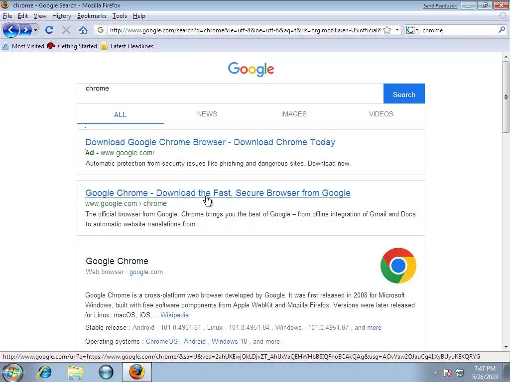Open the Latest Headlines feed bookmark
The height and width of the screenshot is (382, 510).
click(x=127, y=46)
